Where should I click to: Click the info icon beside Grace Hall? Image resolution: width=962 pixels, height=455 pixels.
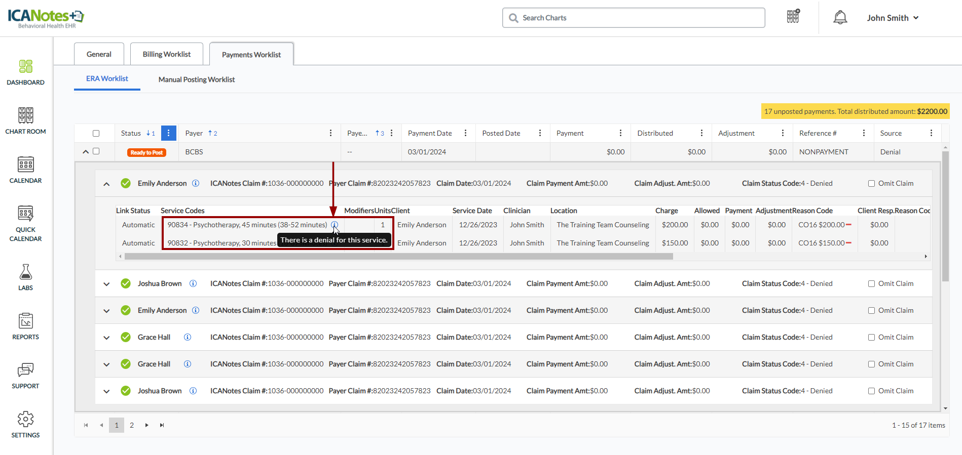click(188, 337)
